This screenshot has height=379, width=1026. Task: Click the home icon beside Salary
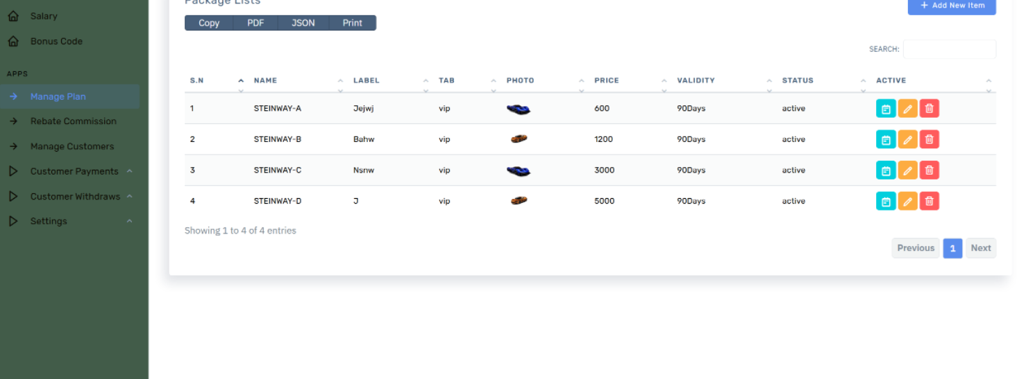[x=13, y=16]
